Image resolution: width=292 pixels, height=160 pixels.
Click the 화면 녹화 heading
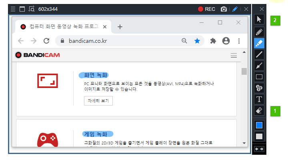point(96,75)
